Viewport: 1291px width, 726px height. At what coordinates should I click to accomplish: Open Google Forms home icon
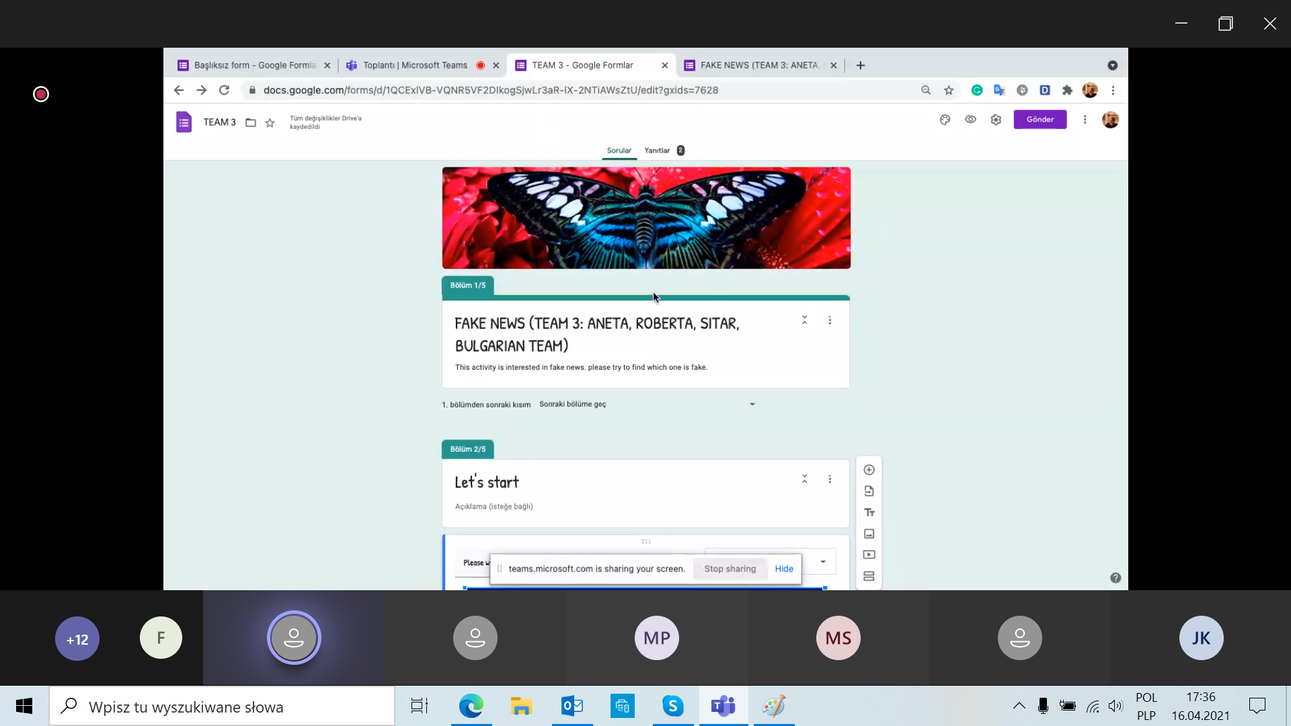pos(184,122)
